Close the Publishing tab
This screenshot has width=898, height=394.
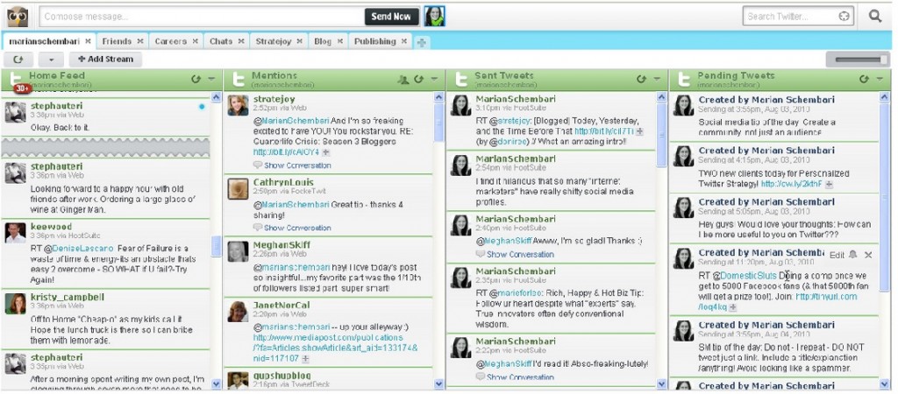(x=403, y=41)
